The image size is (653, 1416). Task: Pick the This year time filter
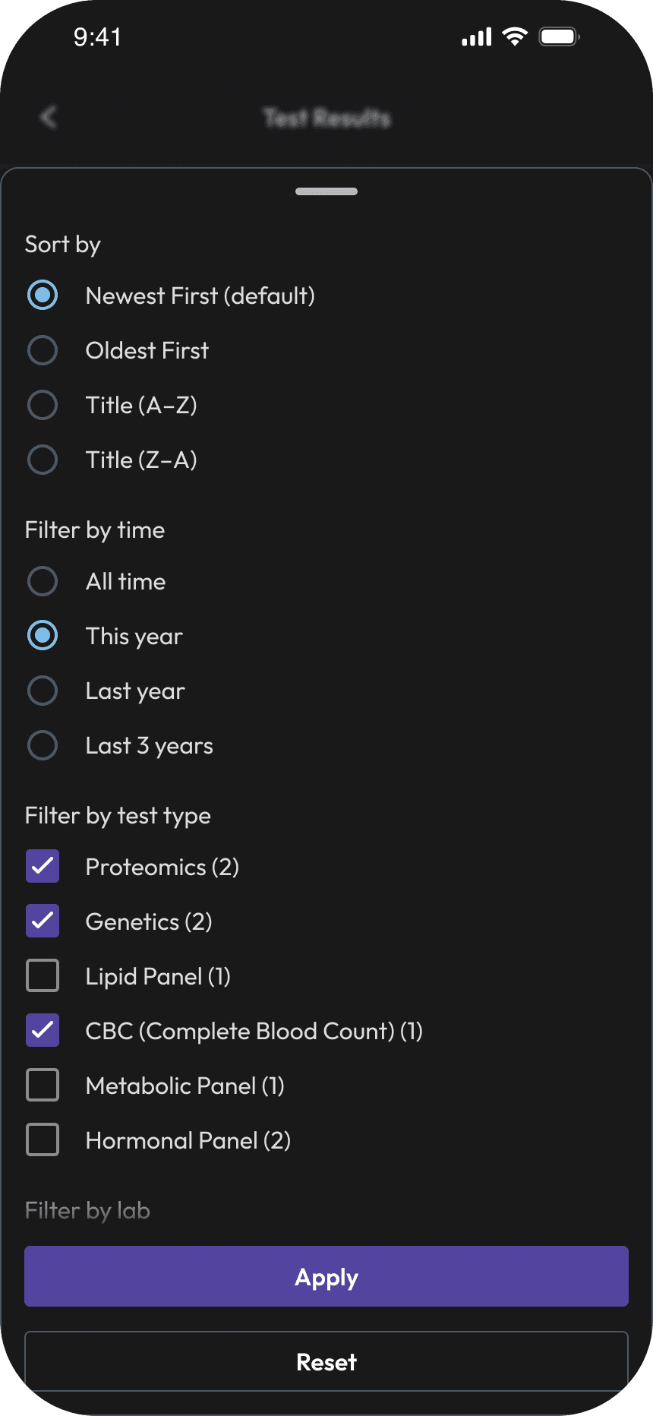pos(43,636)
